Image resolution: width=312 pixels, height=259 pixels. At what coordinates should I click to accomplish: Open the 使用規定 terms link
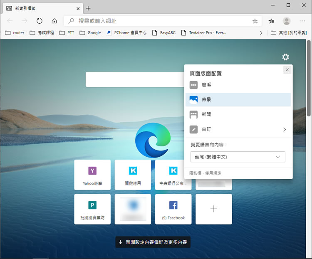213,173
